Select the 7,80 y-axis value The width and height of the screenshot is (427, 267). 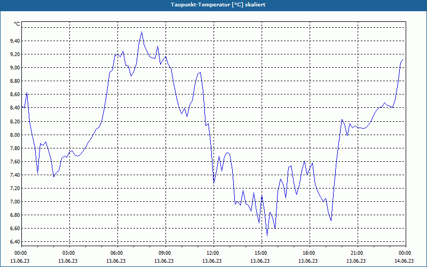tap(15, 148)
